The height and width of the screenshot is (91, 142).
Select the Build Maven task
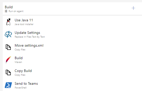(x=72, y=60)
